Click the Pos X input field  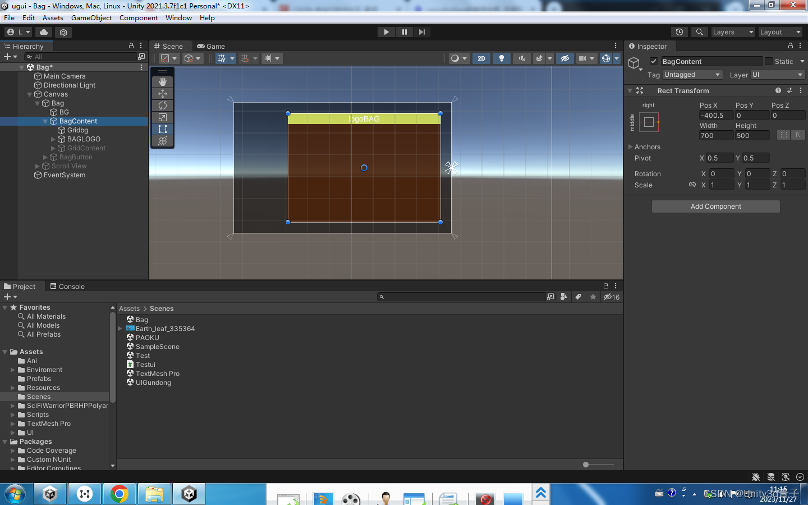716,116
